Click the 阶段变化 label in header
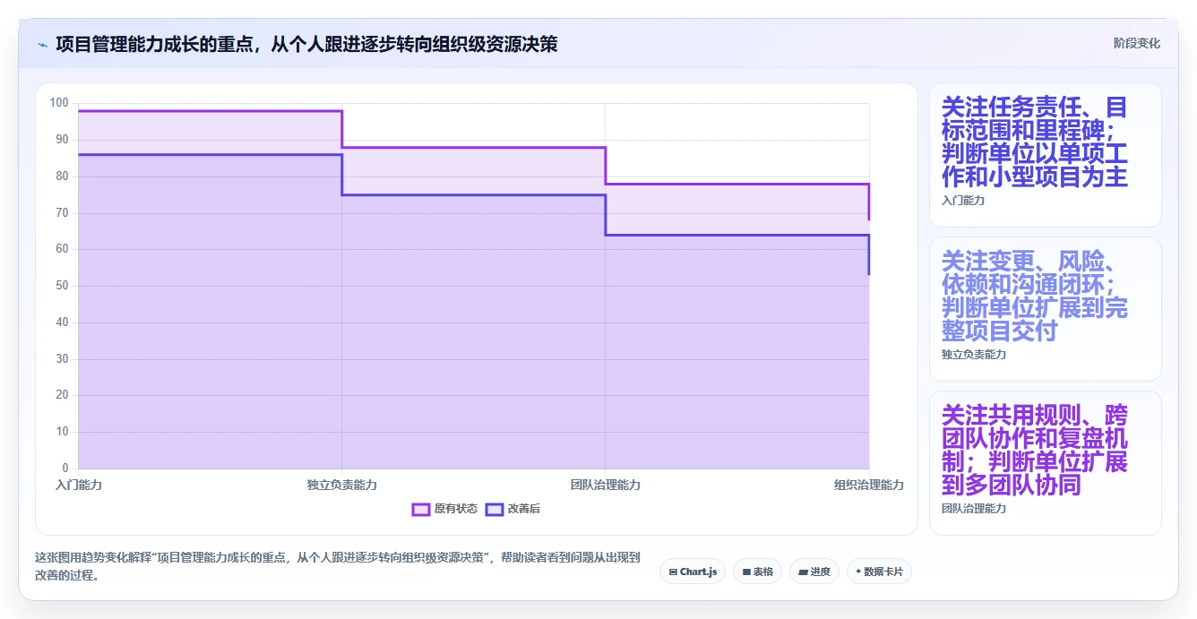 click(1136, 43)
